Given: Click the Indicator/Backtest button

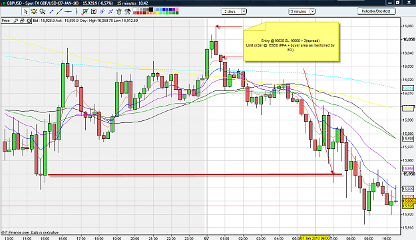Looking at the screenshot, I should [376, 11].
